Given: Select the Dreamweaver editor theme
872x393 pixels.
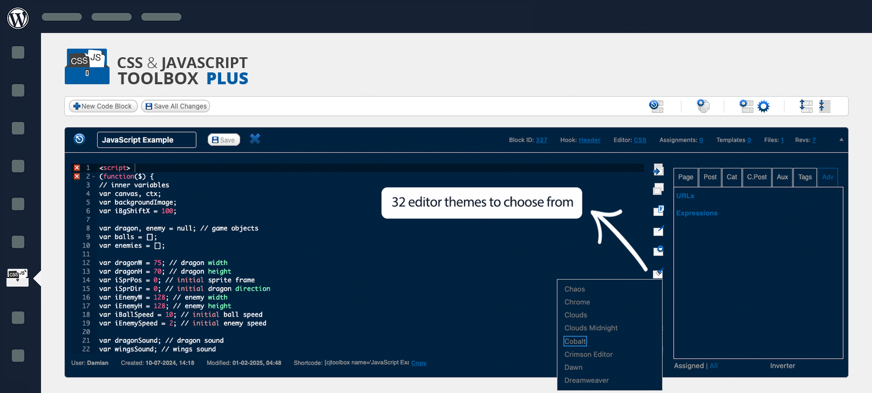Looking at the screenshot, I should [x=586, y=380].
